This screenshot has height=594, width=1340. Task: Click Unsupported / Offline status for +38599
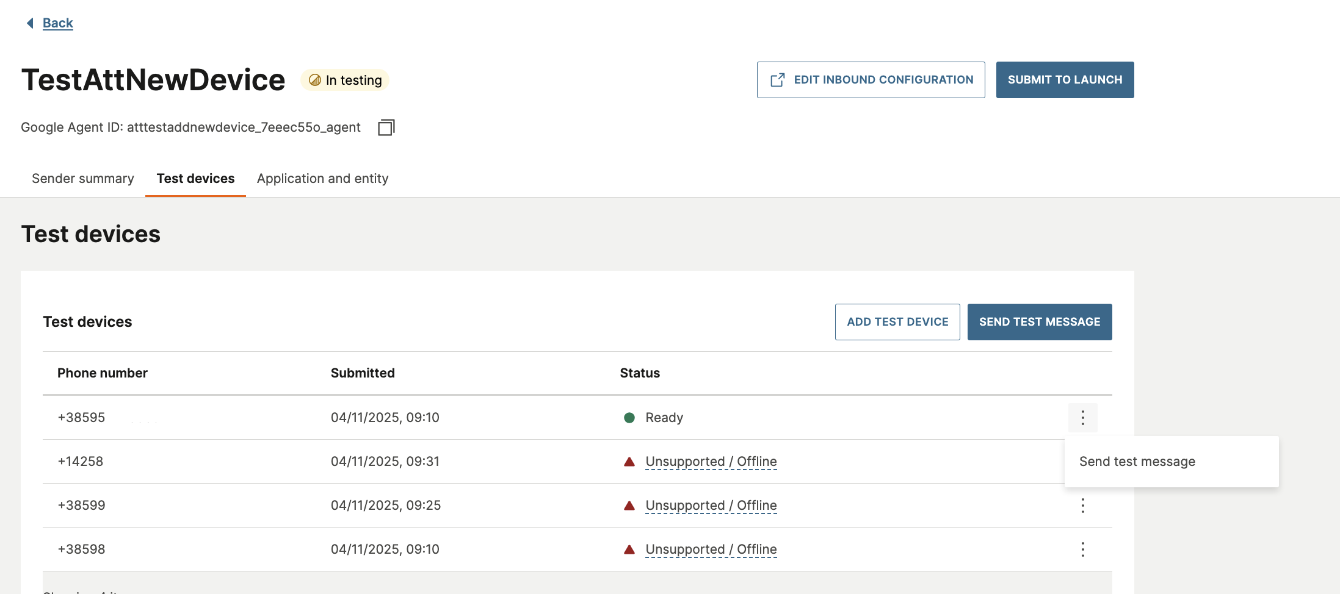tap(711, 506)
